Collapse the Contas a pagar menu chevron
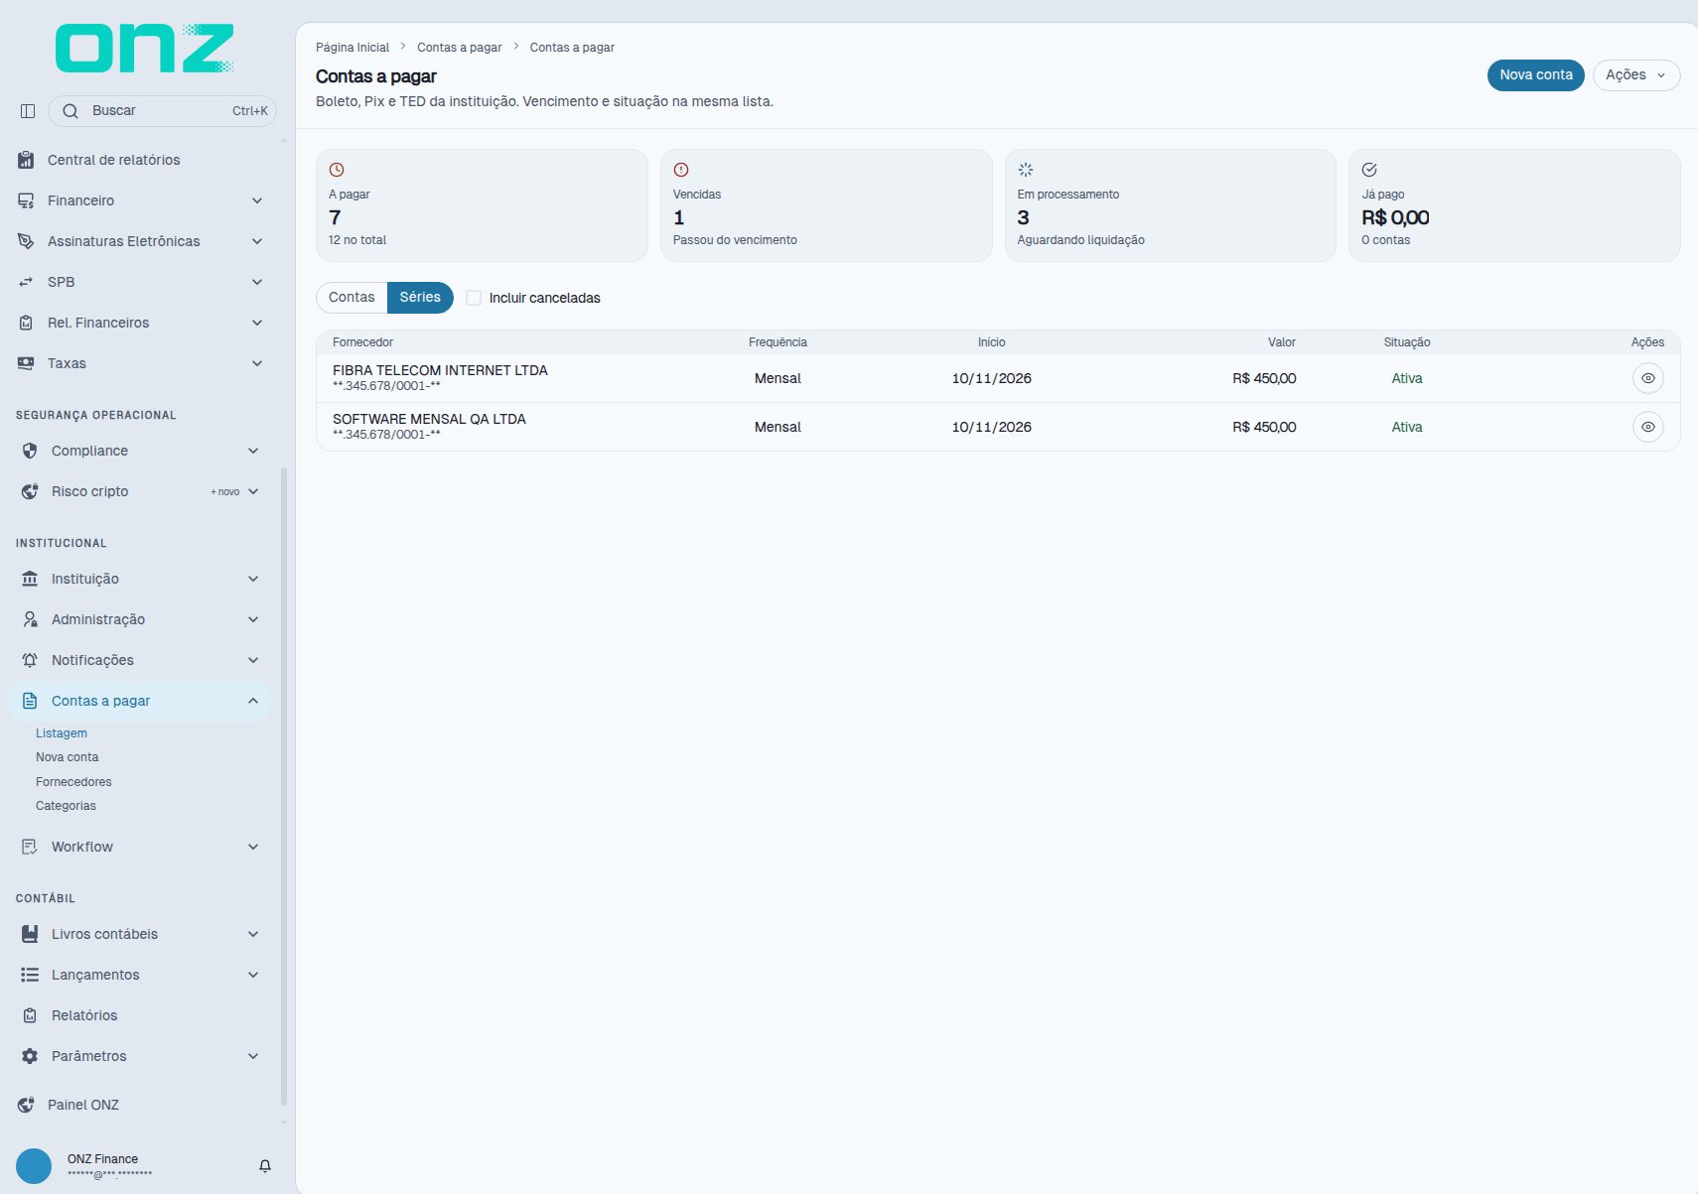The width and height of the screenshot is (1698, 1194). 253,701
